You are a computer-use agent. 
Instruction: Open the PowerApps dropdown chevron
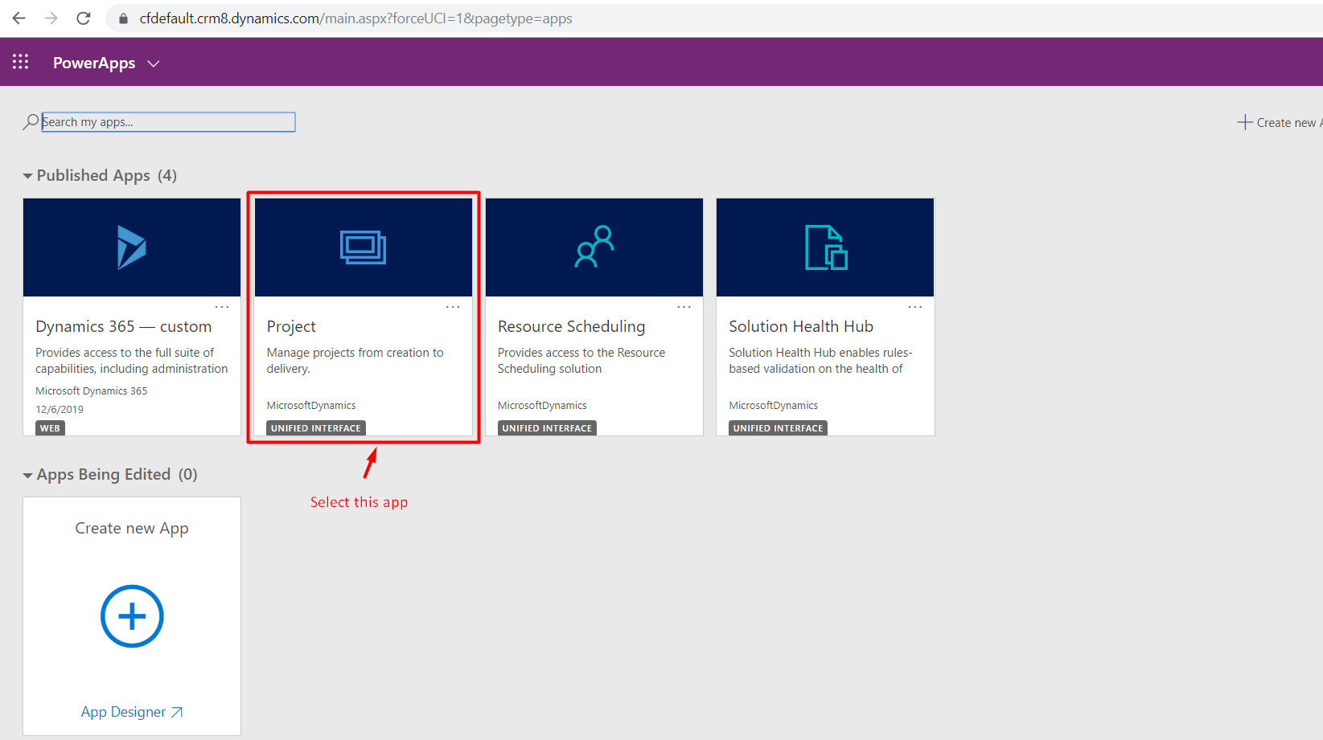coord(154,63)
